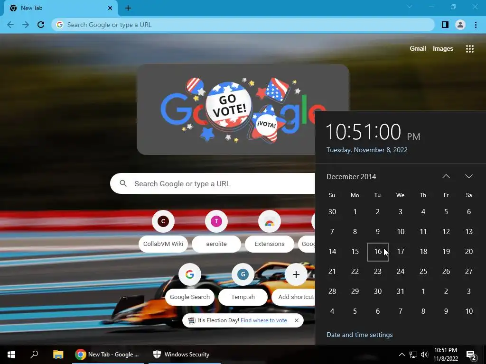The height and width of the screenshot is (364, 486).
Task: Open Chrome three-dot menu
Action: tap(476, 25)
